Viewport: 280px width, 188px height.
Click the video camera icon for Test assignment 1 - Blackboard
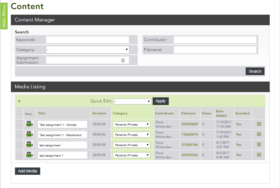pyautogui.click(x=29, y=134)
